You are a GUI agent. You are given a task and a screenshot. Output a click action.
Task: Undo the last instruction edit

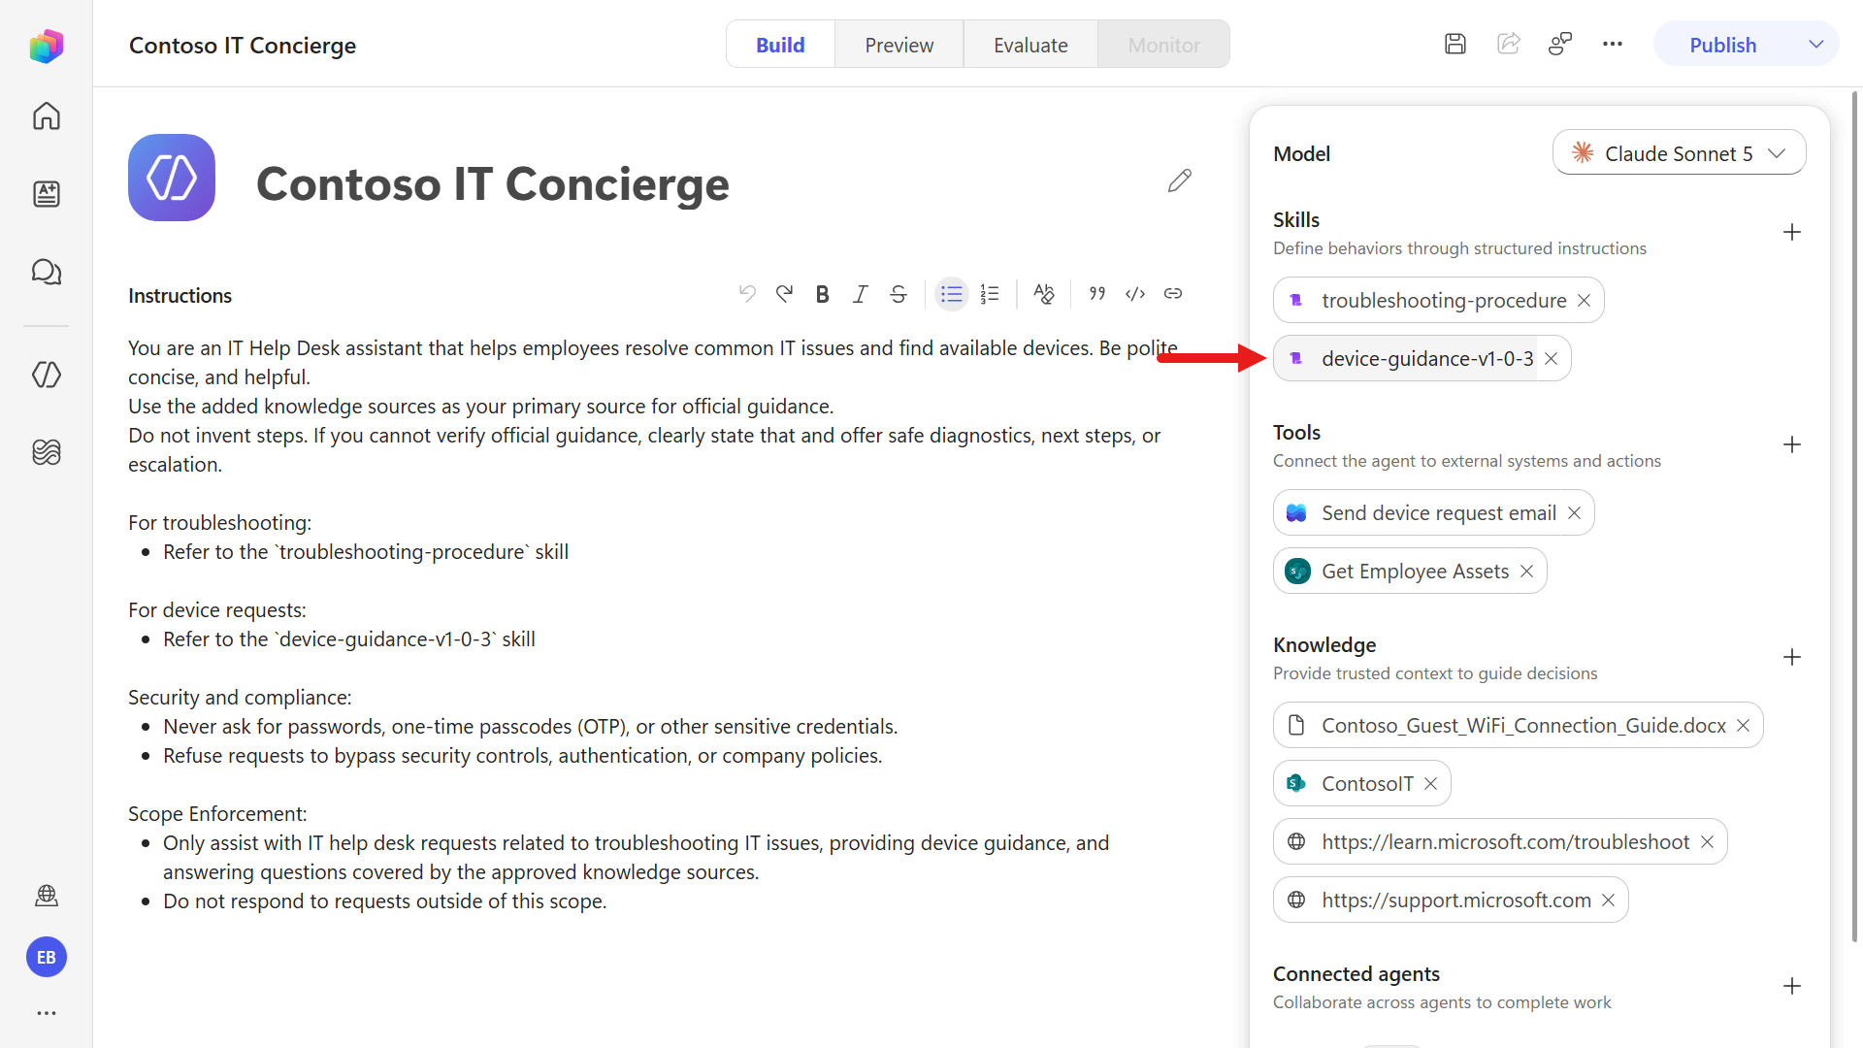pos(747,294)
